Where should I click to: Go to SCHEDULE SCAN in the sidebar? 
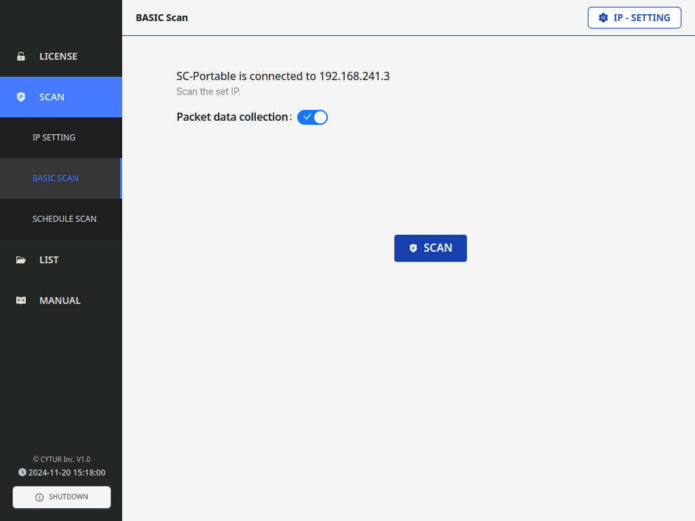tap(64, 219)
